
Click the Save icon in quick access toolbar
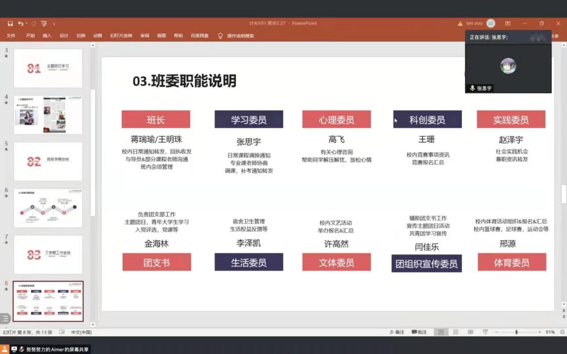[10, 24]
